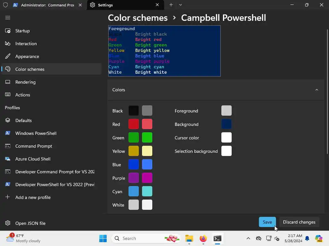Select the Settings tab
The width and height of the screenshot is (329, 246).
pyautogui.click(x=125, y=5)
